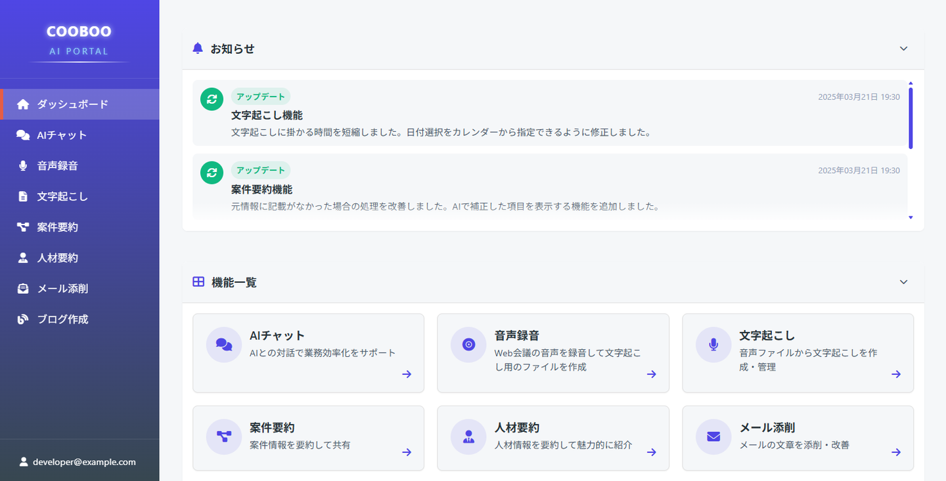Image resolution: width=946 pixels, height=481 pixels.
Task: Click the COOBOO AI PORTAL logo
Action: pos(79,39)
